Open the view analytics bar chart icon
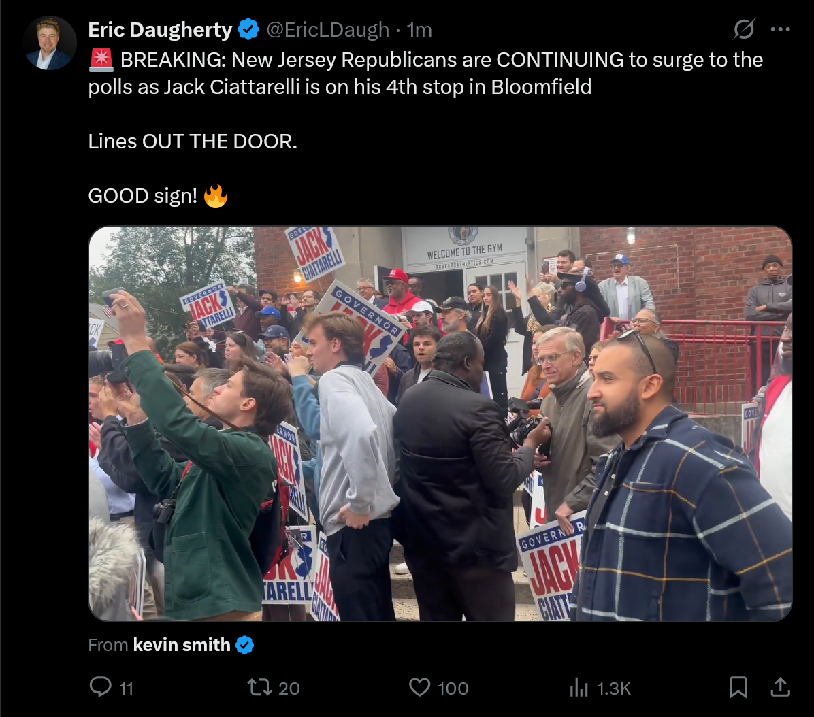The image size is (814, 717). [579, 688]
